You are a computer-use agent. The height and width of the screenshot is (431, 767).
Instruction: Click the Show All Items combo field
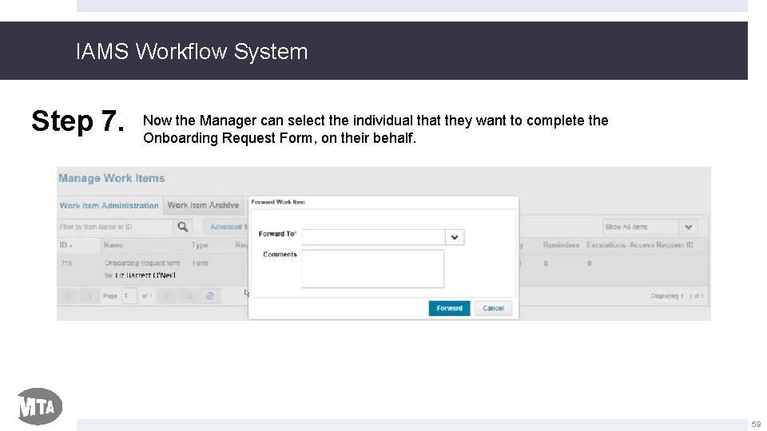tap(641, 227)
